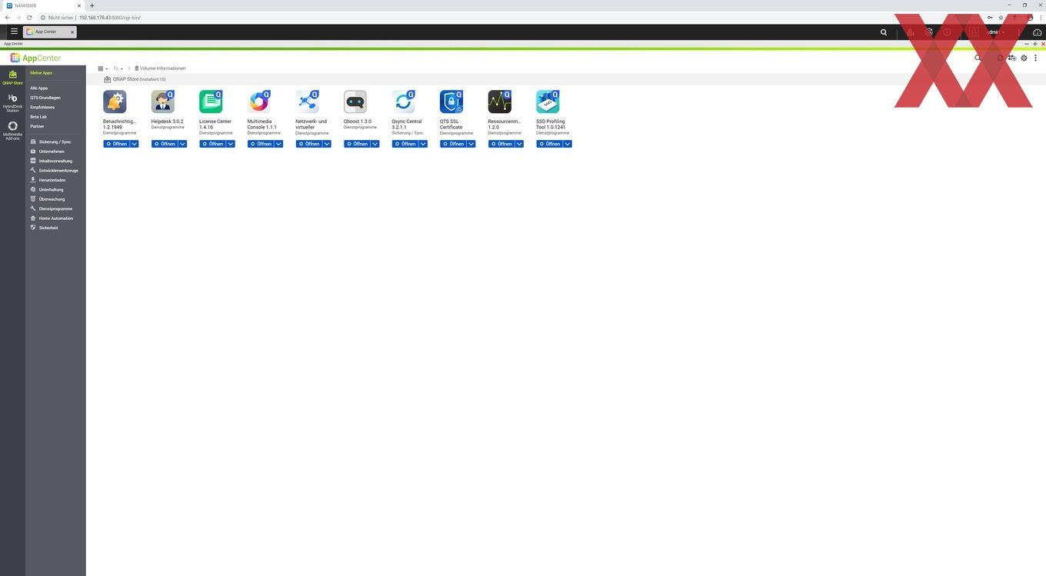Click the Qsync Central app icon
1046x576 pixels.
coord(403,102)
